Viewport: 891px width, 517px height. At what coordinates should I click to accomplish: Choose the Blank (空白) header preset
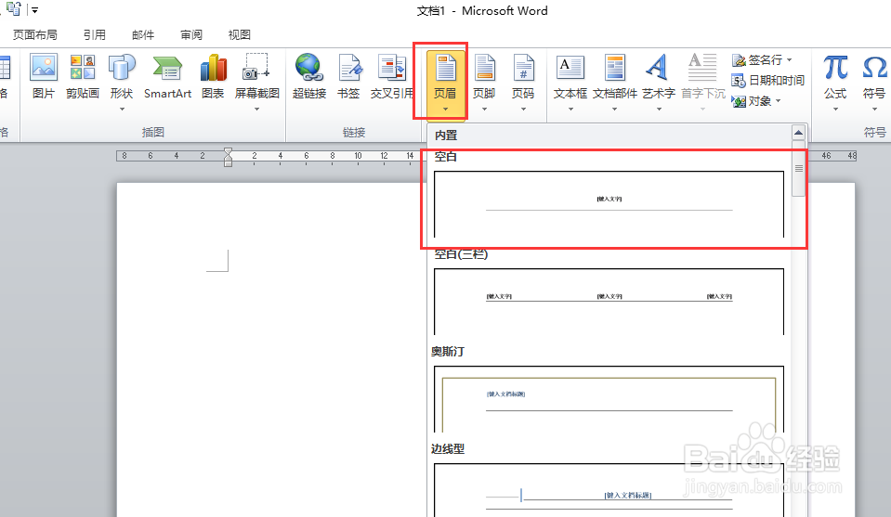point(609,204)
